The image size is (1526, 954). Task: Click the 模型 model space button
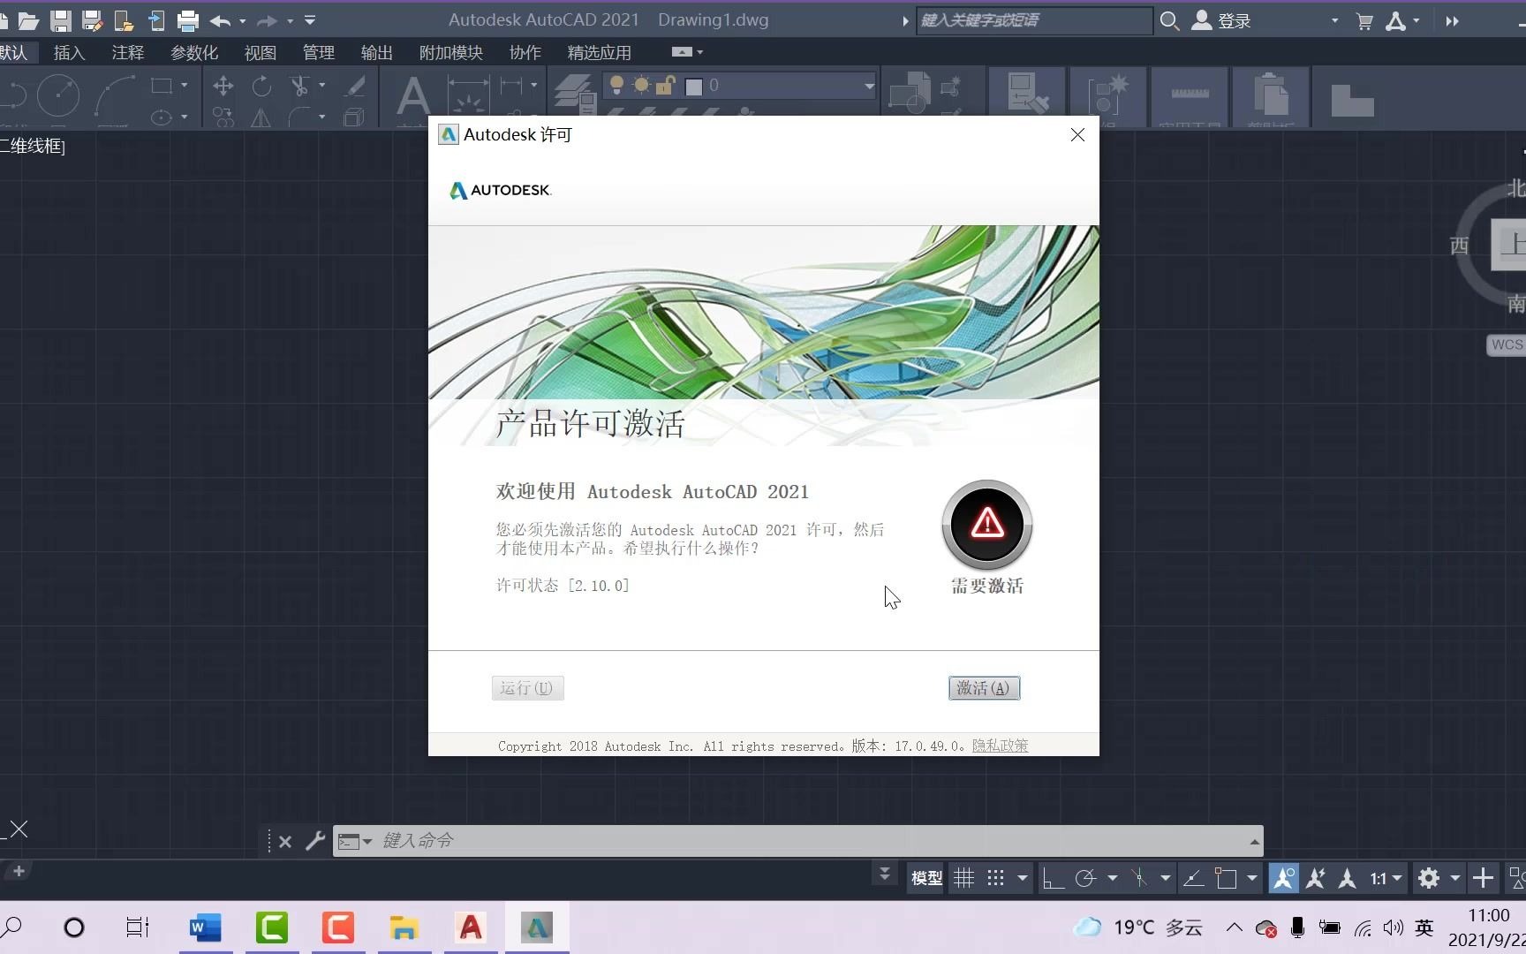pos(926,878)
